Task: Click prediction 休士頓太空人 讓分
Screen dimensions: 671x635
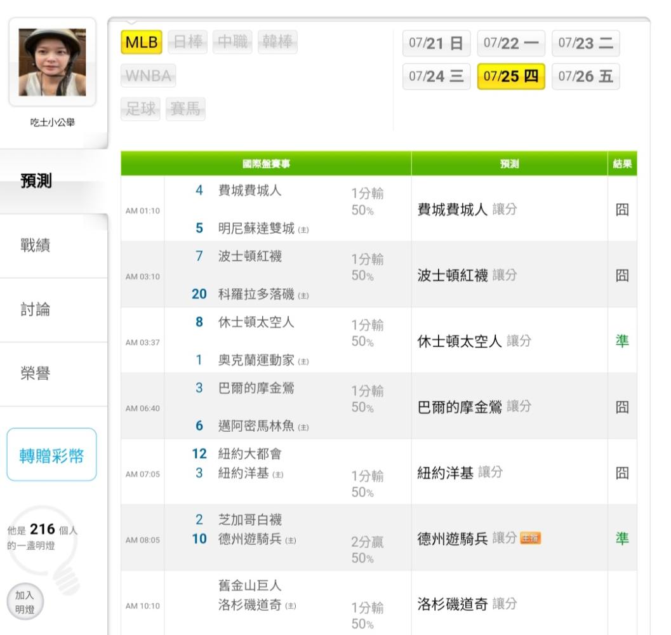Action: tap(474, 341)
